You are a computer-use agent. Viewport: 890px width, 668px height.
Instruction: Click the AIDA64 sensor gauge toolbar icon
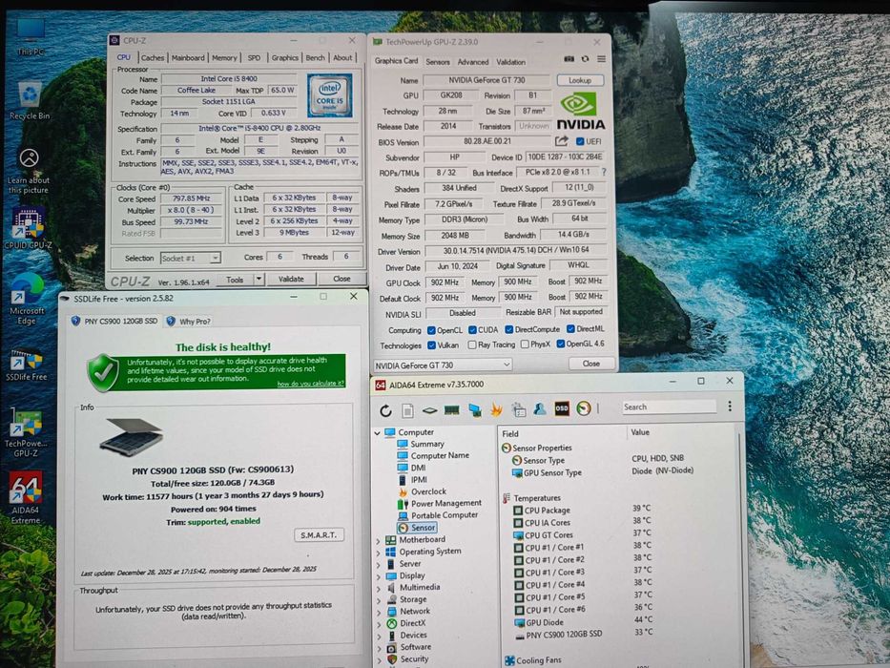pyautogui.click(x=584, y=407)
